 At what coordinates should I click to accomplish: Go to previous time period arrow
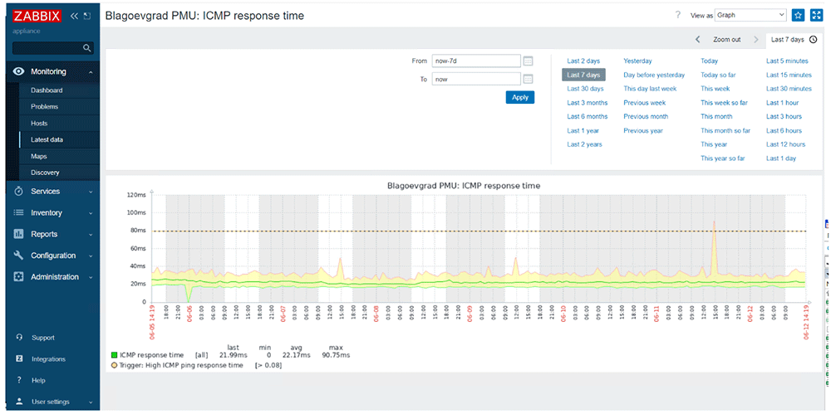pyautogui.click(x=698, y=39)
